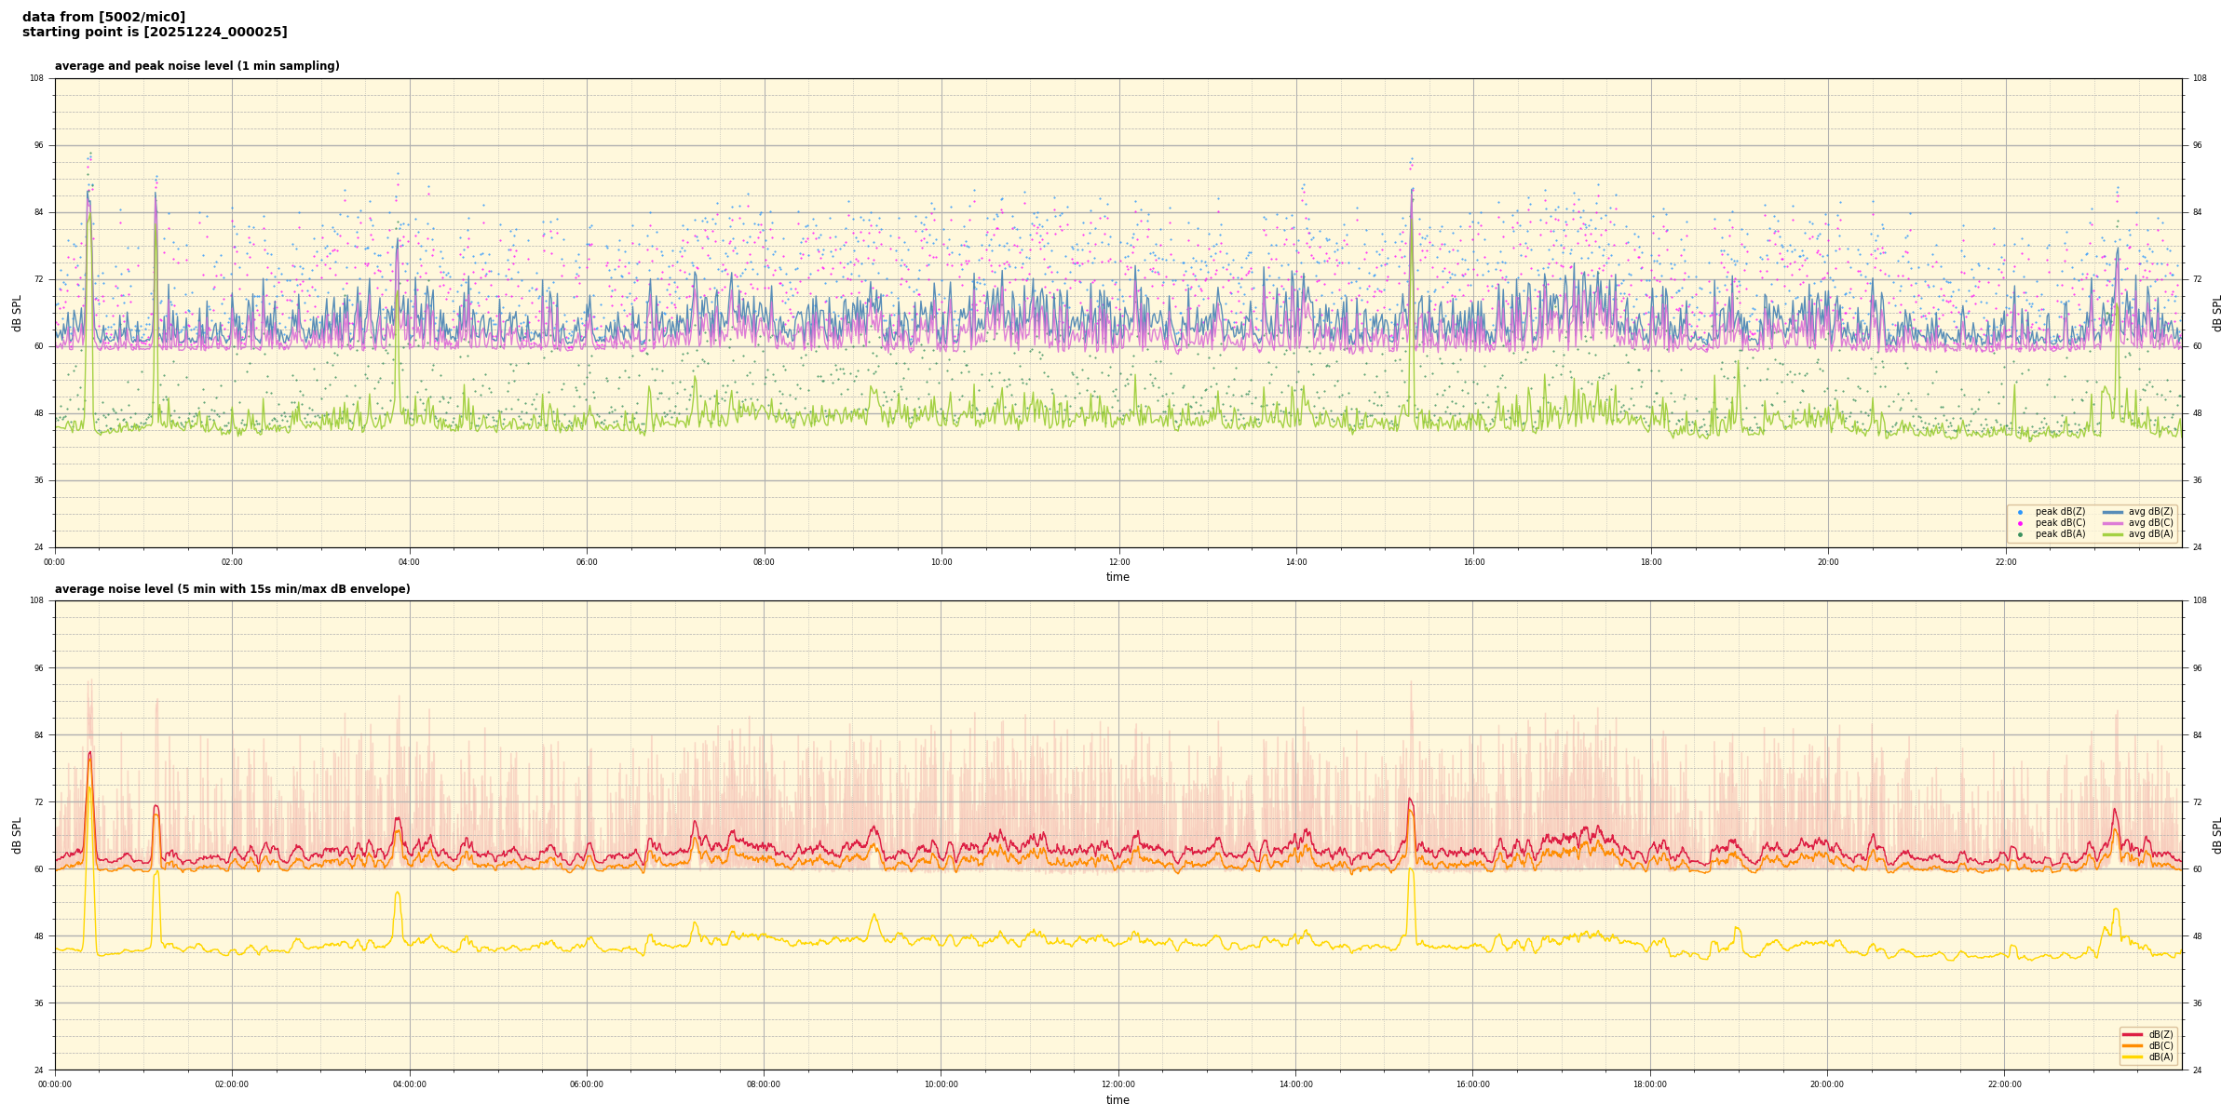2235x1117 pixels.
Task: Click the 'data from [5002/mic0]' header text
Action: pyautogui.click(x=103, y=17)
